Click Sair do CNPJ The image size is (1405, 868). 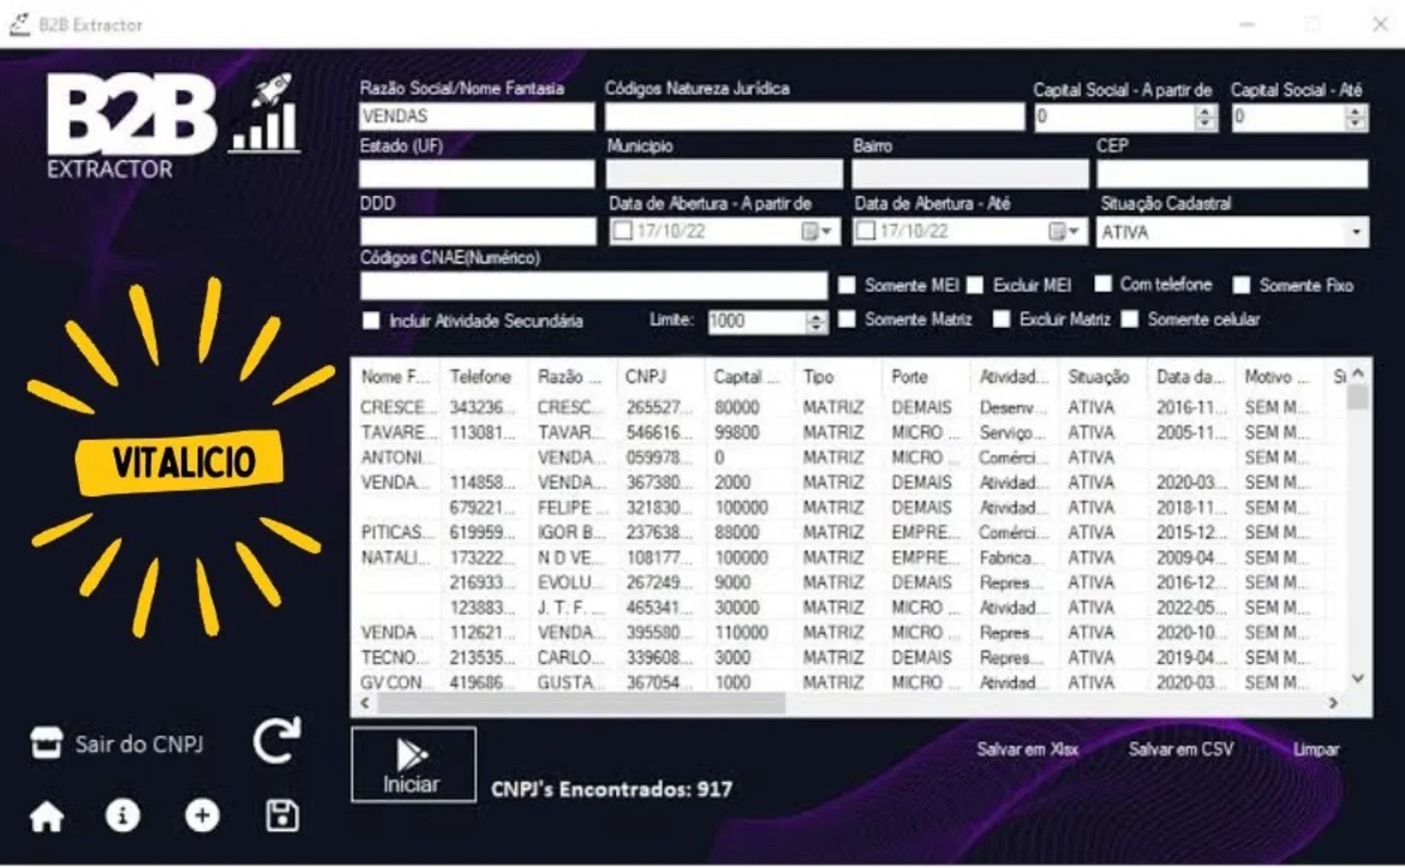[139, 745]
